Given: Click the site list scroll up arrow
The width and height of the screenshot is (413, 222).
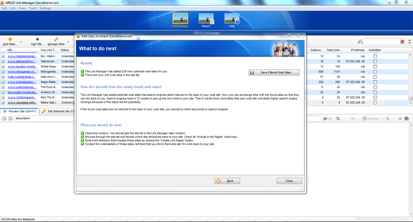Looking at the screenshot, I should [410, 55].
